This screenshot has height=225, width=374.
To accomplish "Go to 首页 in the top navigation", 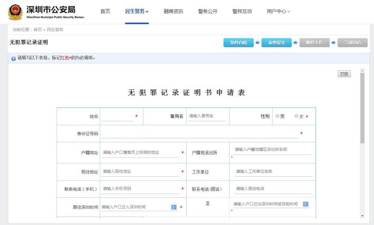I will 105,11.
